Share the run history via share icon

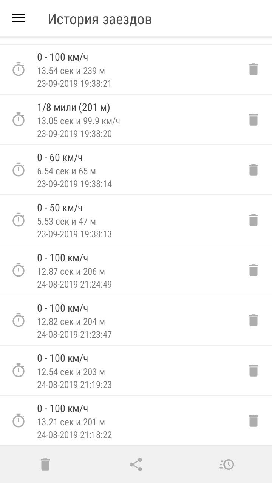click(x=136, y=465)
